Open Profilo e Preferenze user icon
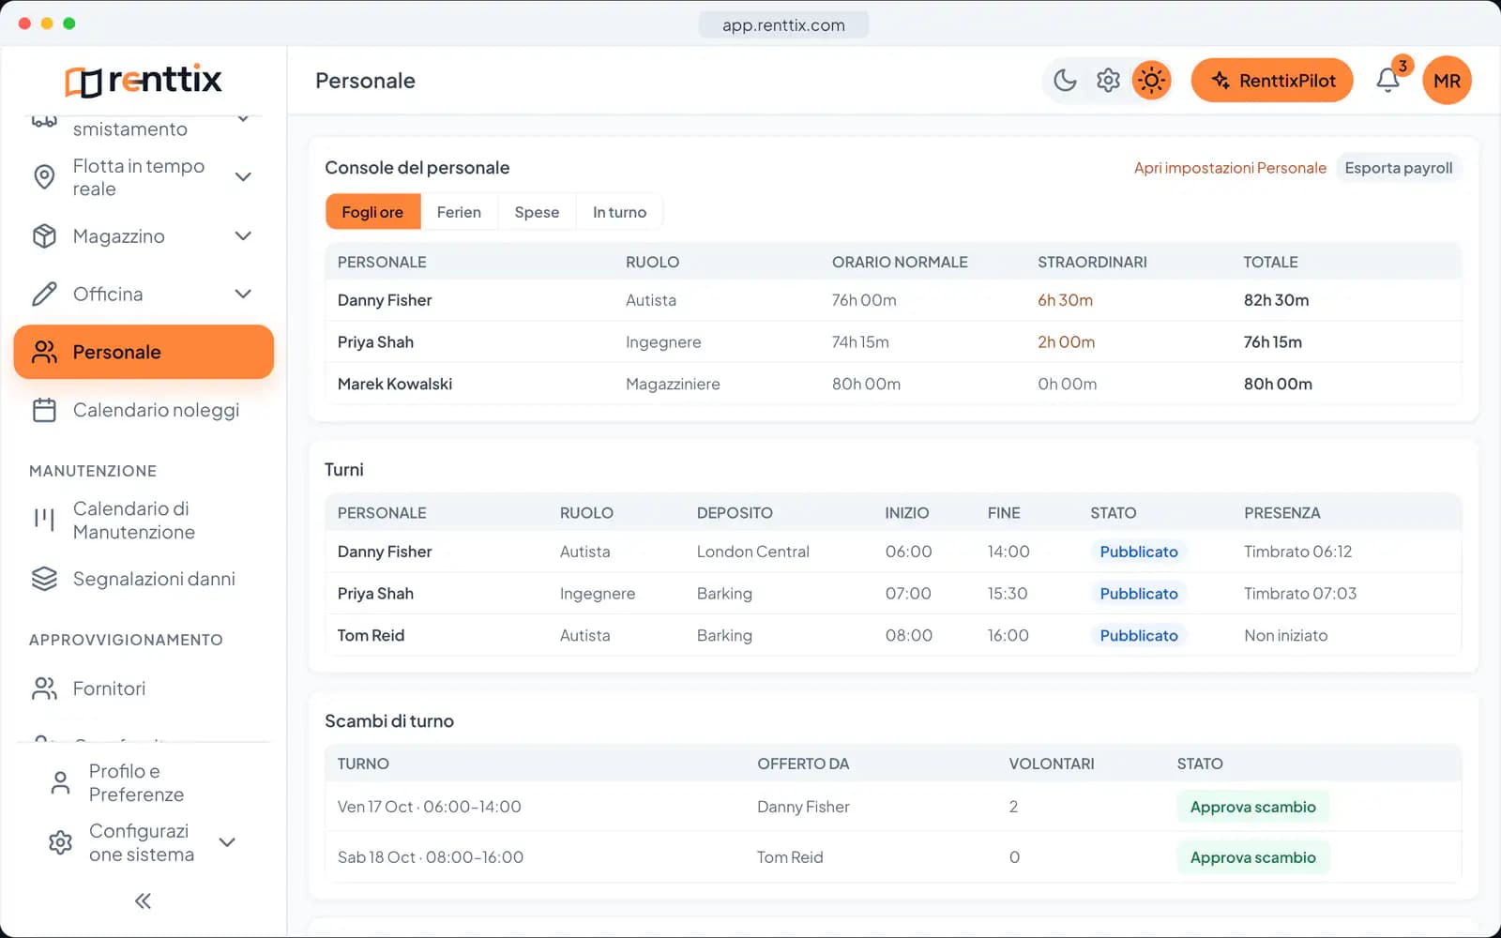The width and height of the screenshot is (1501, 938). pos(60,783)
